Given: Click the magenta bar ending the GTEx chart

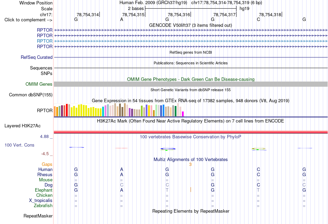Looking at the screenshot, I should coord(183,114).
